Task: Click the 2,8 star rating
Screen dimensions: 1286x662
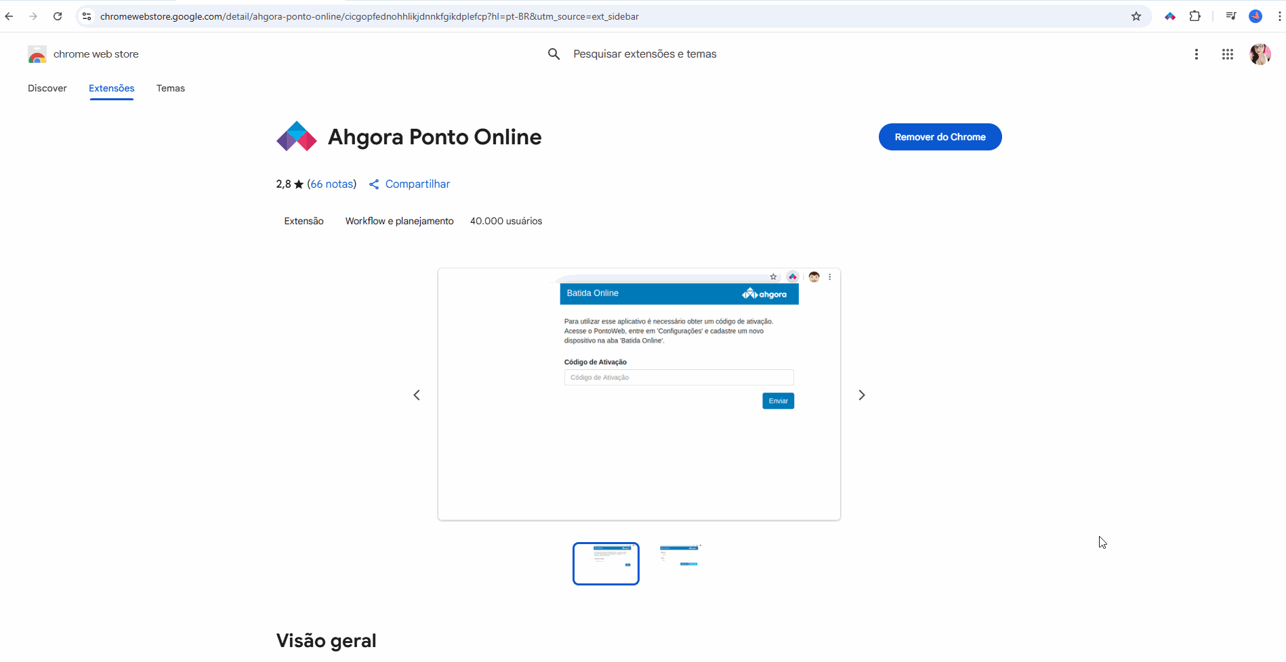Action: pos(289,184)
